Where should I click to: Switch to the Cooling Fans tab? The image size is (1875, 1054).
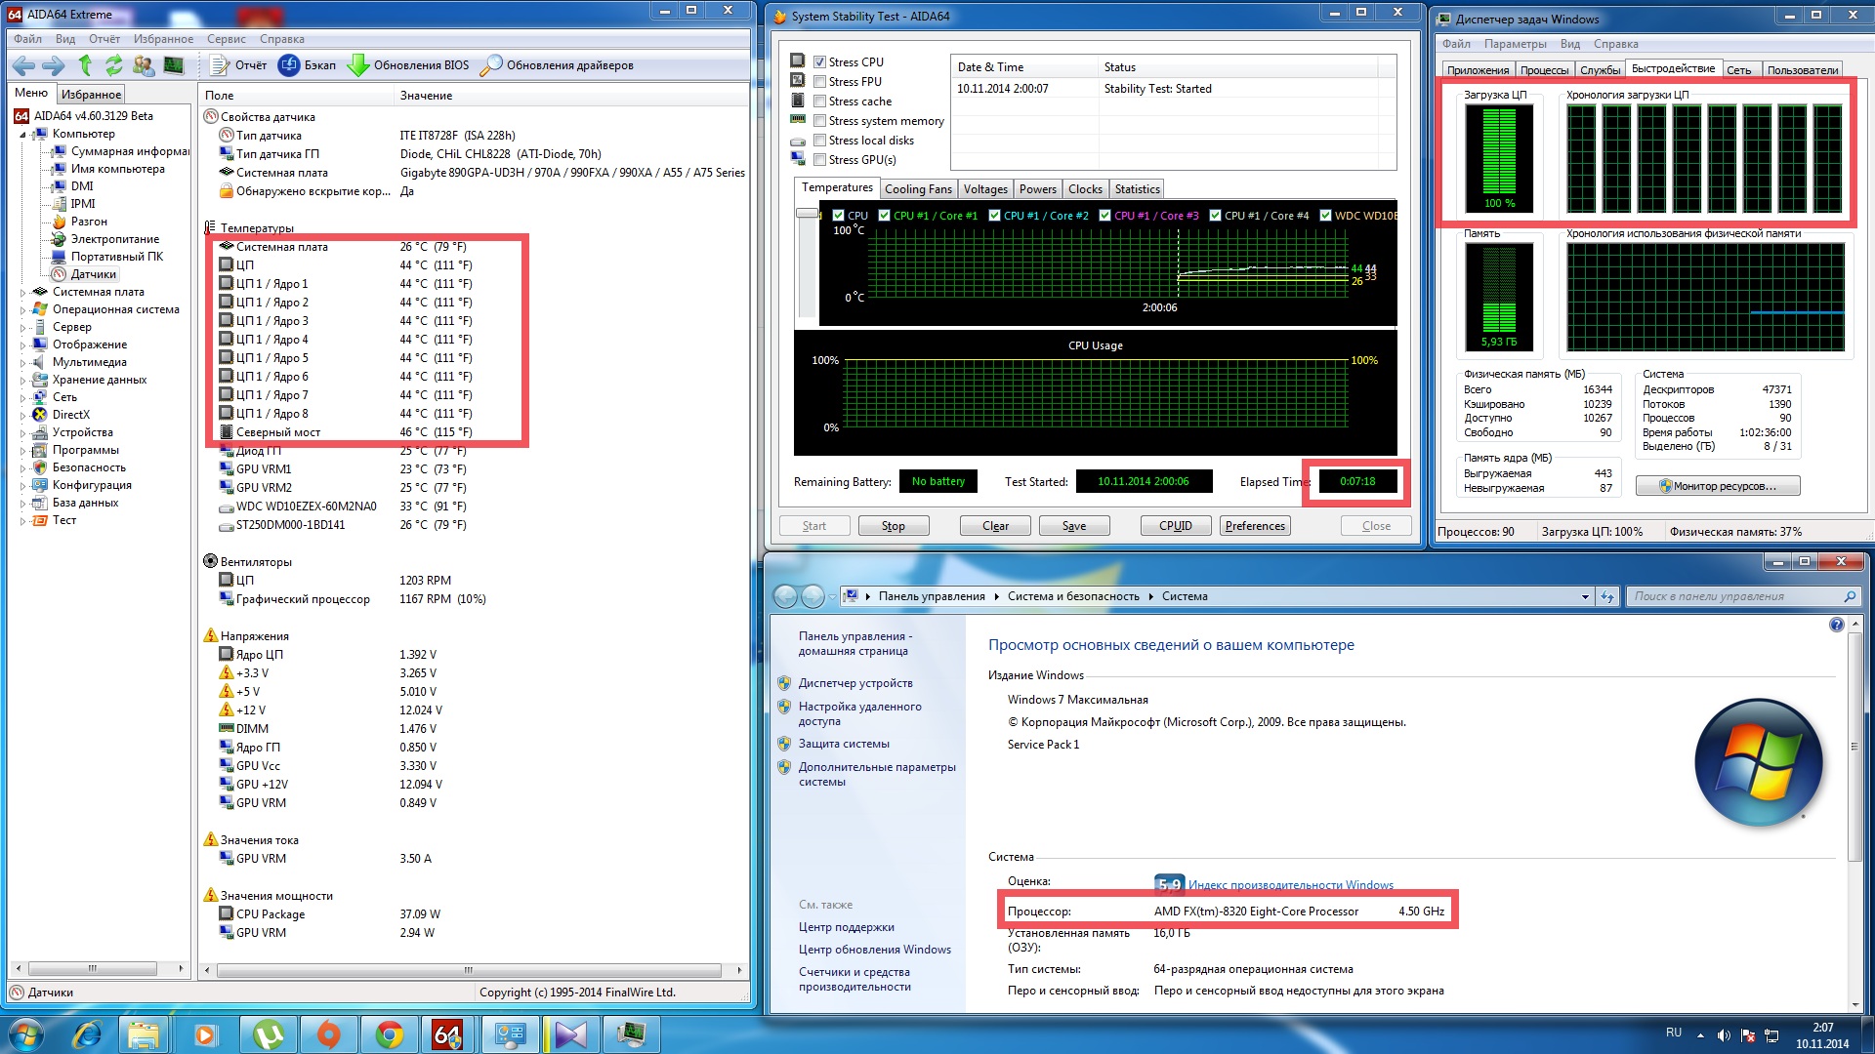[917, 189]
